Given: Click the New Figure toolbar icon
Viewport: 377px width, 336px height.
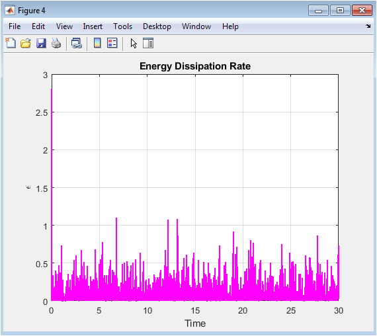Looking at the screenshot, I should [11, 44].
